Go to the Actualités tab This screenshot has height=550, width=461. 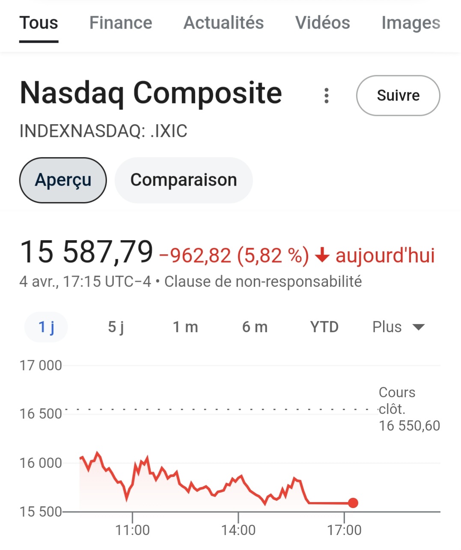[x=223, y=23]
